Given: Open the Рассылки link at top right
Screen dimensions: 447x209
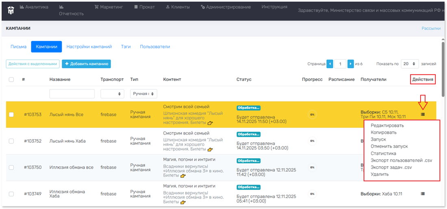Looking at the screenshot, I should coord(431,28).
